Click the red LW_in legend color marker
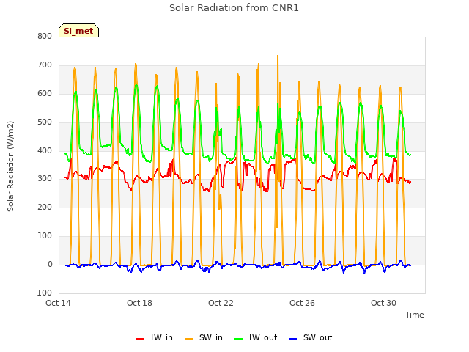The width and height of the screenshot is (469, 352). tap(140, 339)
